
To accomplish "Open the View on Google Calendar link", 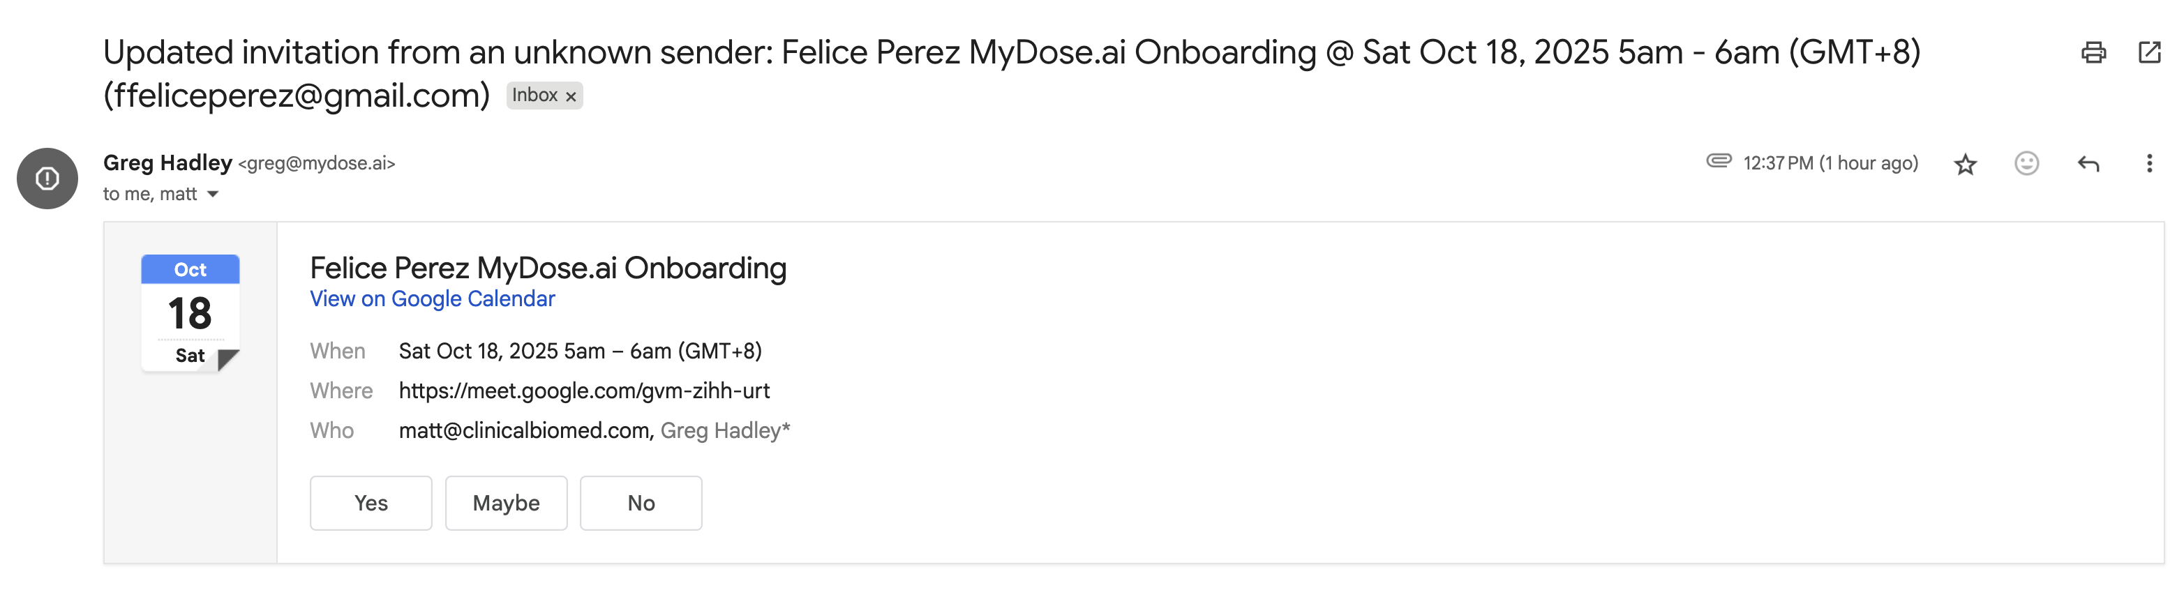I will tap(431, 299).
